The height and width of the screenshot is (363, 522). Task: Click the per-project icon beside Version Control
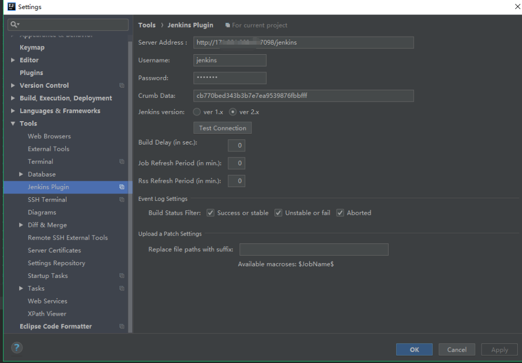122,85
